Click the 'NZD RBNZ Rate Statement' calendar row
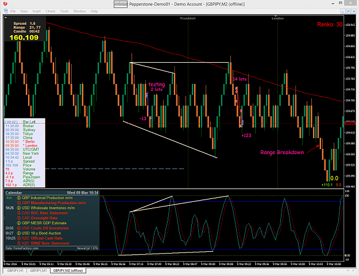The width and height of the screenshot is (359, 276). tap(52, 243)
